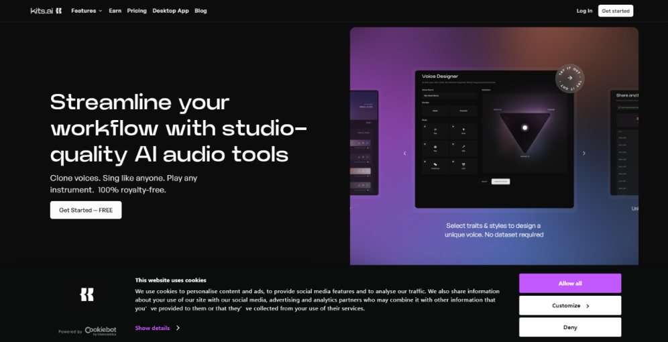Open Customize cookie options
This screenshot has width=668, height=342.
[x=569, y=305]
